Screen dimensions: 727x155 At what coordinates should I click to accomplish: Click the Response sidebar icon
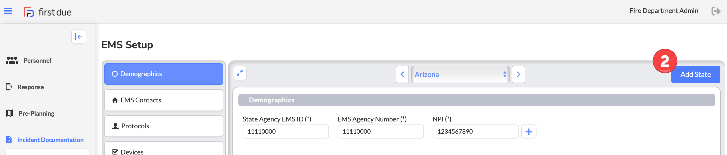pos(9,87)
